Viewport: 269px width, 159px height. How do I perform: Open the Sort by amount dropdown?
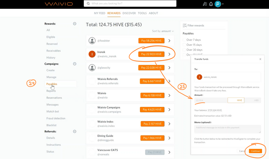coord(163,31)
